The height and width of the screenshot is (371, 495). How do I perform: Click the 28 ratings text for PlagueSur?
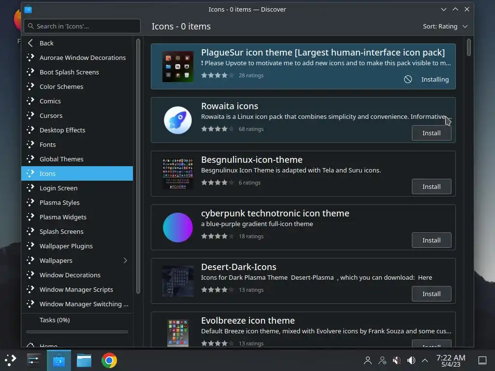click(251, 75)
